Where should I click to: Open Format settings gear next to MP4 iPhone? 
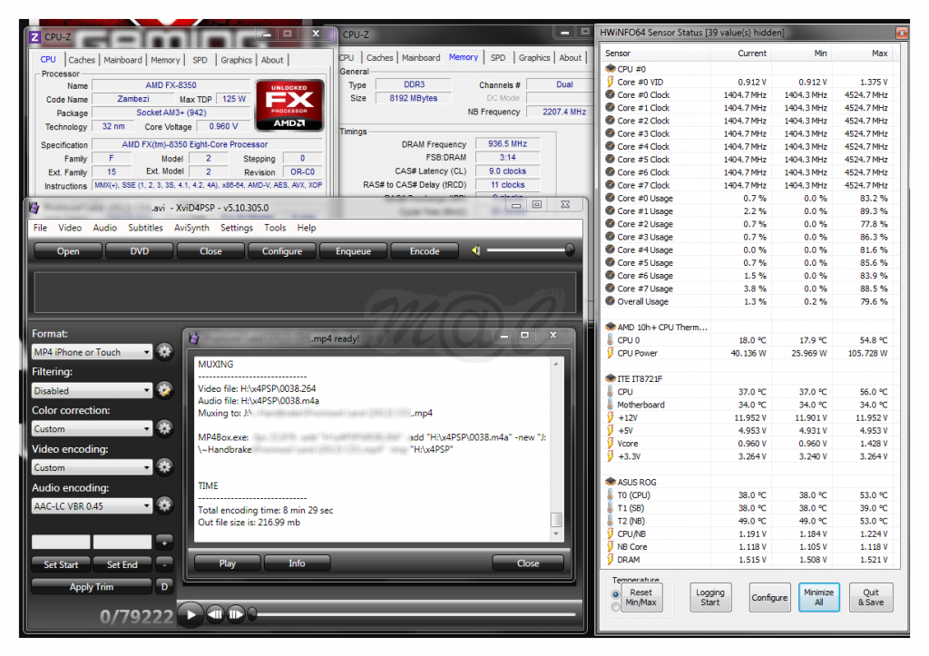pyautogui.click(x=164, y=352)
